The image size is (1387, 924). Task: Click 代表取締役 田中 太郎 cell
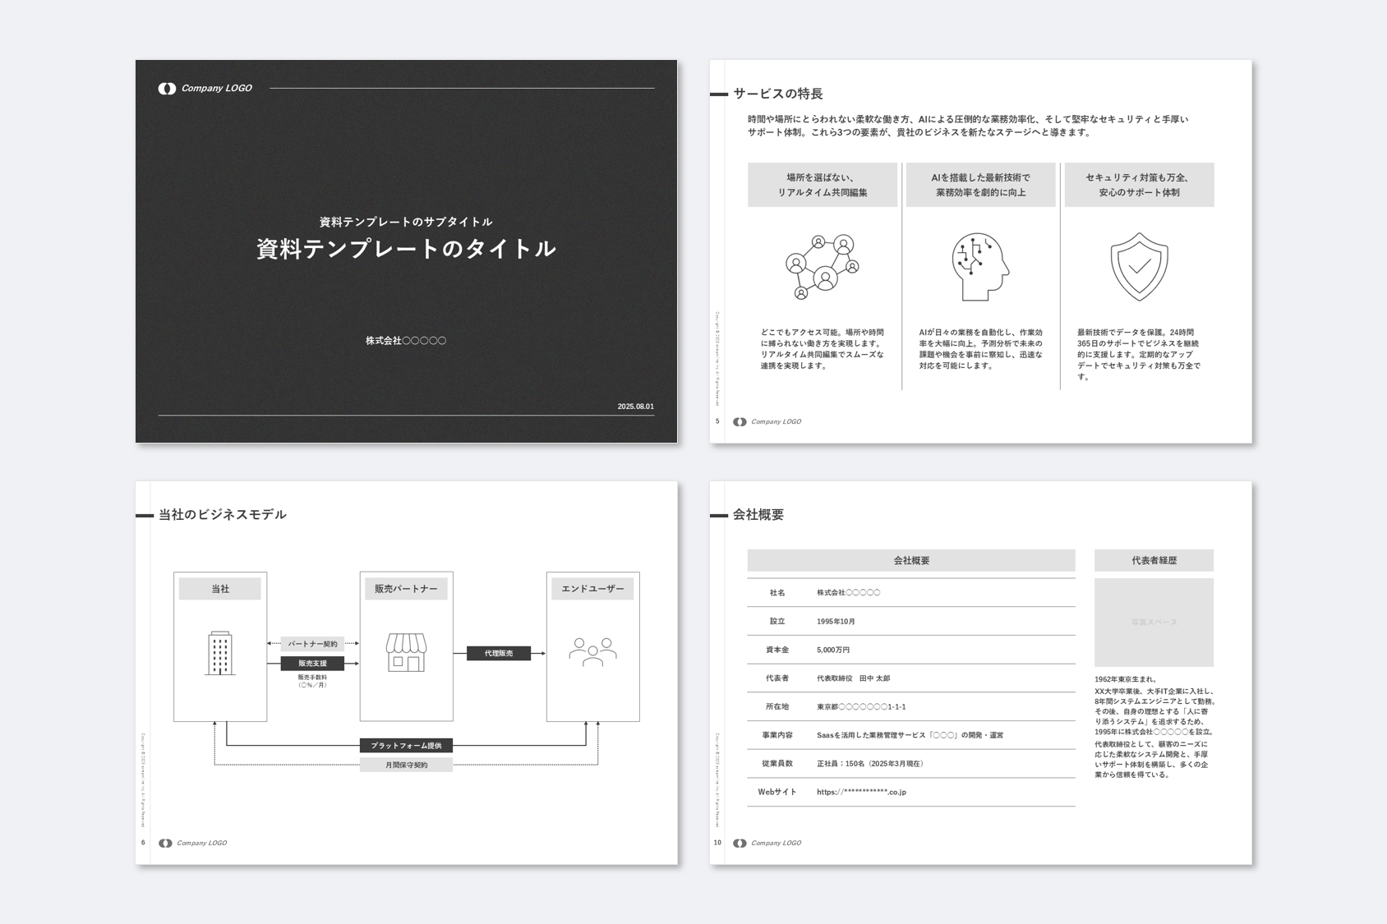[x=853, y=678]
